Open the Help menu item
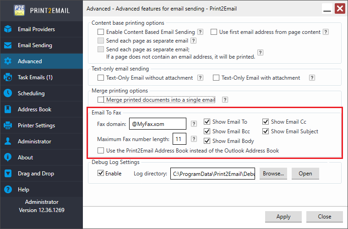 click(23, 189)
